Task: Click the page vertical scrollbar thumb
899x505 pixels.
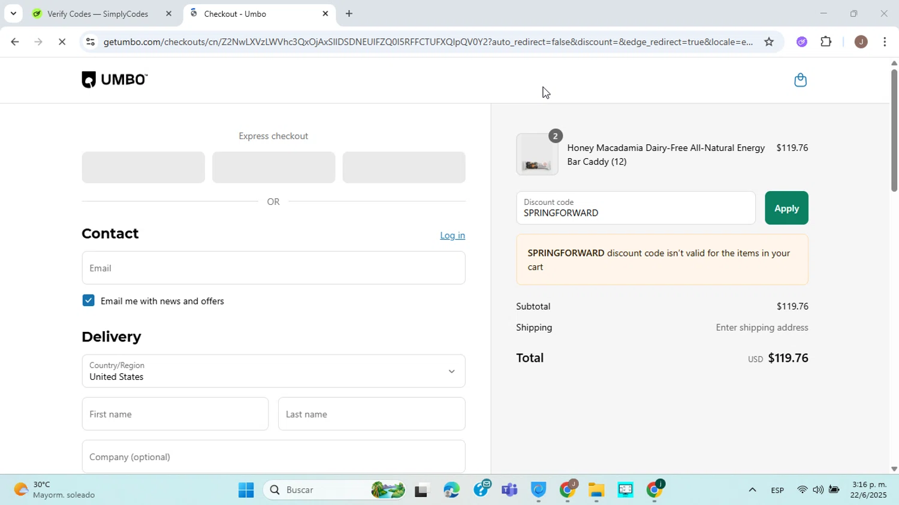Action: (x=894, y=130)
